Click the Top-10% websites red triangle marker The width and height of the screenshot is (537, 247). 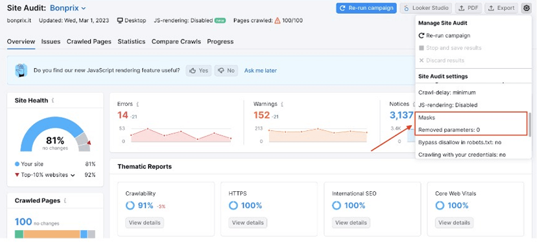17,175
